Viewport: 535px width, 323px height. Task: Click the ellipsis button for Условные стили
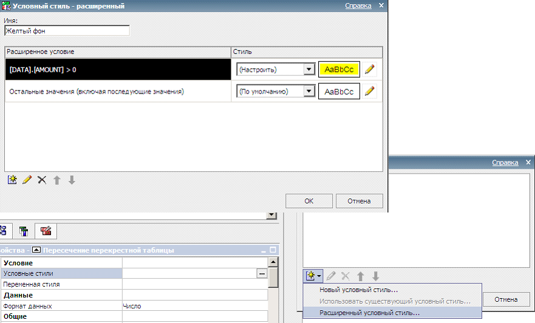tap(262, 274)
